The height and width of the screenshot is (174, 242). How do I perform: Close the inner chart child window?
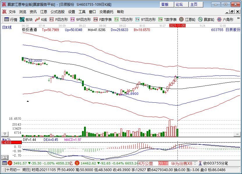tap(238, 12)
